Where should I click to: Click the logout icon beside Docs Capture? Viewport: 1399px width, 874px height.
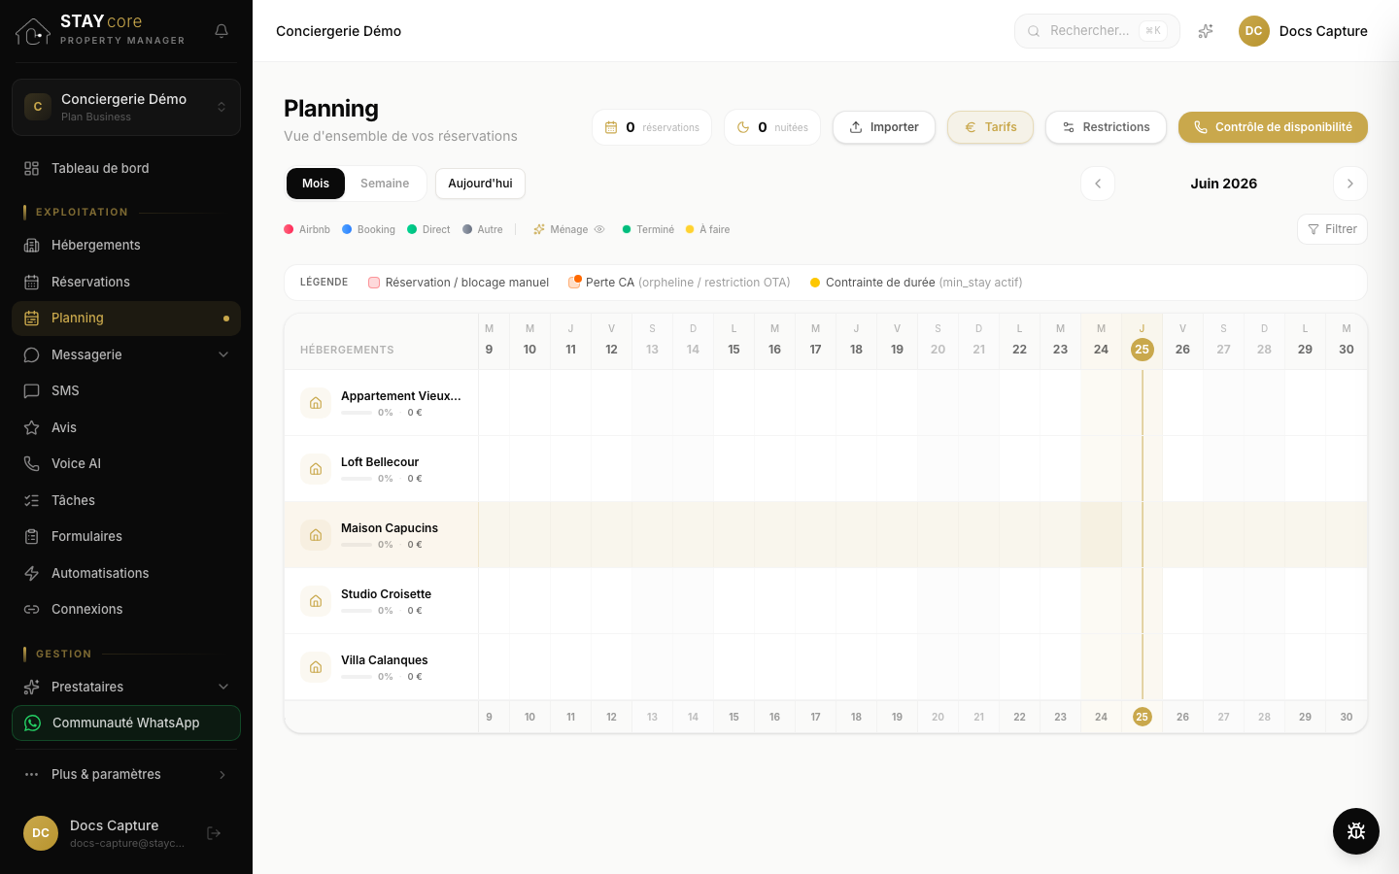pyautogui.click(x=214, y=833)
